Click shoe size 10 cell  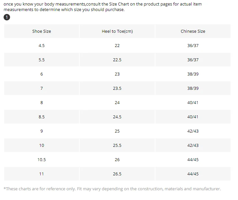42,146
